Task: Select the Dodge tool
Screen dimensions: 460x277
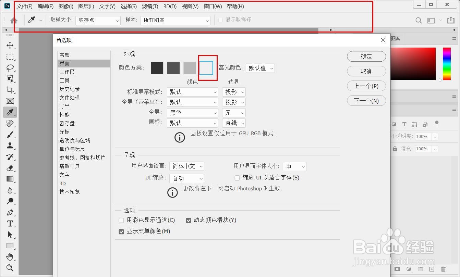Action: (10, 201)
